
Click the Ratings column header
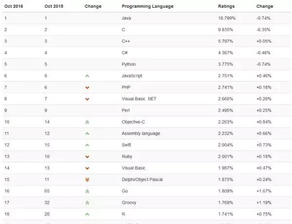tap(226, 6)
